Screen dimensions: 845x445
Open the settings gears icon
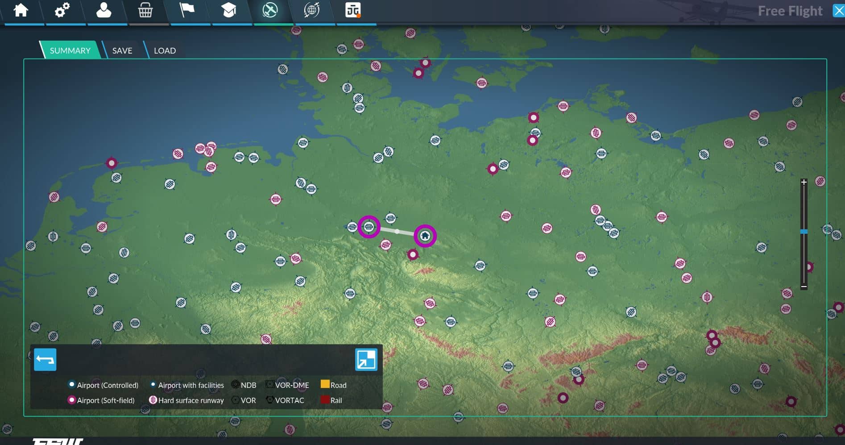(x=62, y=10)
